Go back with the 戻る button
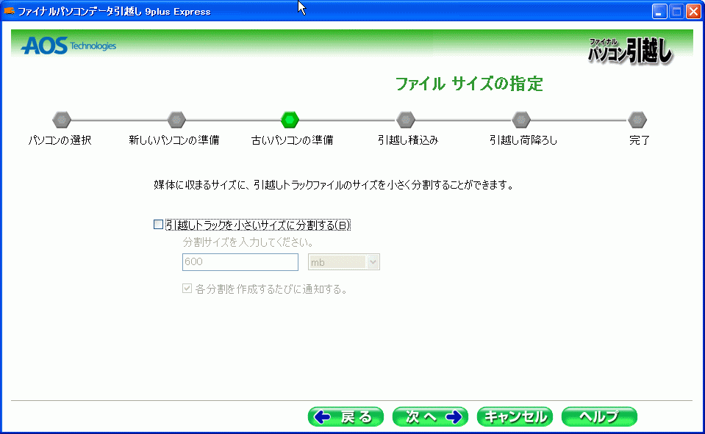The image size is (705, 434). point(346,417)
